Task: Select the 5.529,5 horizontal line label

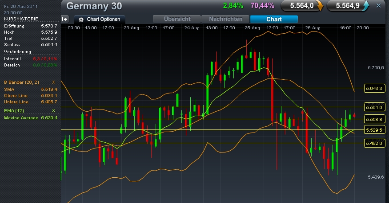Action: click(375, 130)
